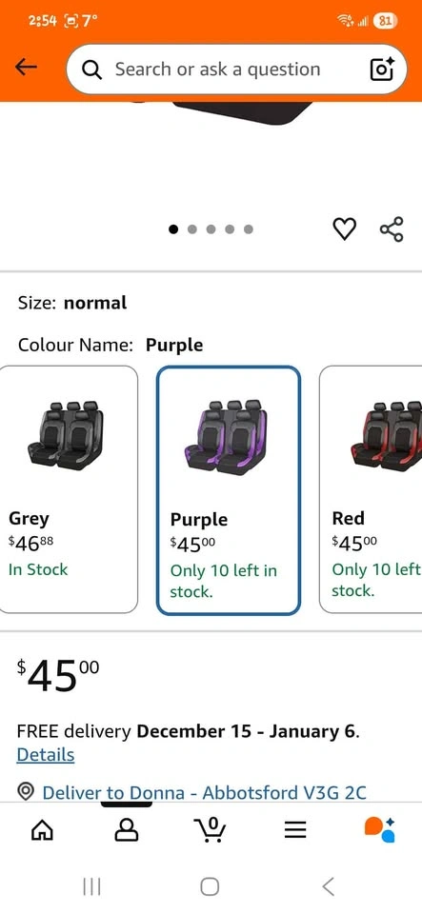The width and height of the screenshot is (422, 914).
Task: Open the shopping cart
Action: click(211, 829)
